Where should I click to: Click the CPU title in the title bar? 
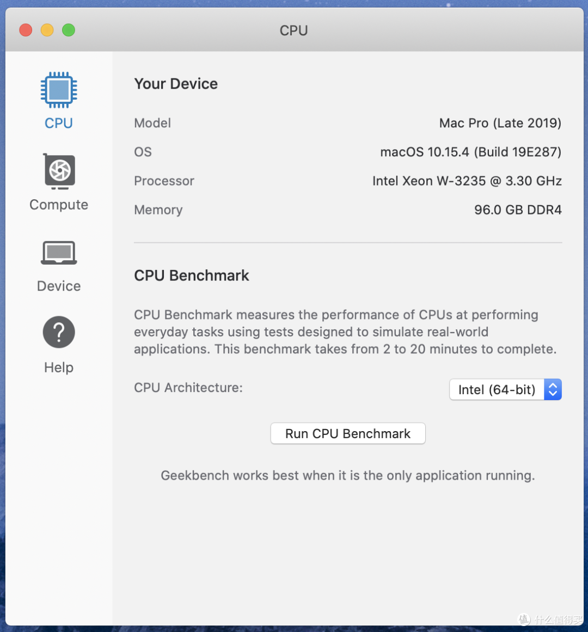tap(294, 30)
